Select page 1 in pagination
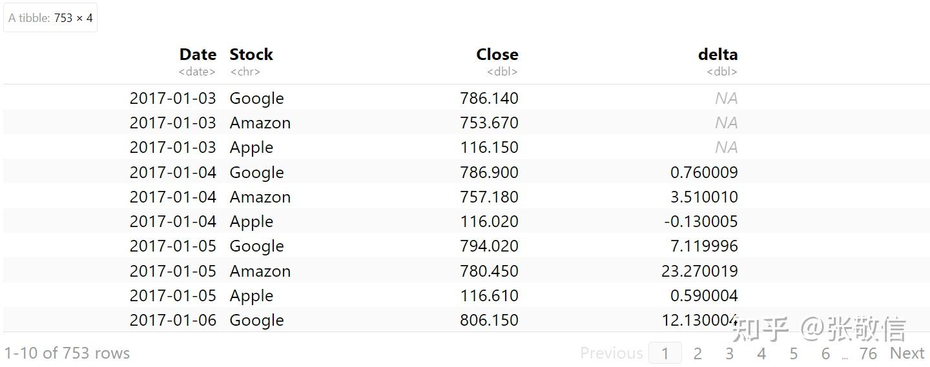This screenshot has height=367, width=930. pyautogui.click(x=665, y=353)
